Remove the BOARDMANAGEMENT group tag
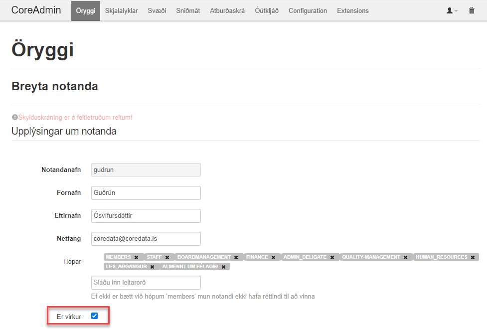Image resolution: width=487 pixels, height=329 pixels. point(236,257)
